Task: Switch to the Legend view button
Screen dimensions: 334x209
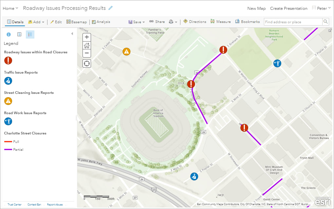Action: click(x=30, y=34)
